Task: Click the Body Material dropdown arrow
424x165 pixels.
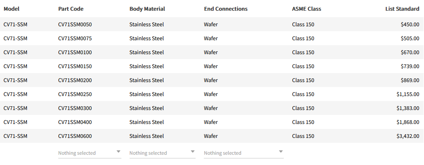Action: coord(193,152)
